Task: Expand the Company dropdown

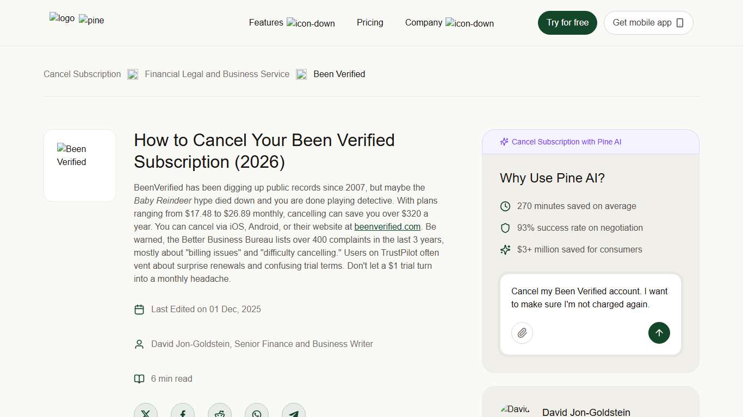Action: 449,22
